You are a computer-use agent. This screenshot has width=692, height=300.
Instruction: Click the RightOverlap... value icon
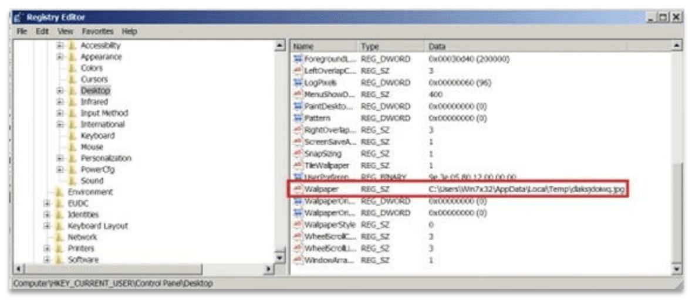(298, 131)
